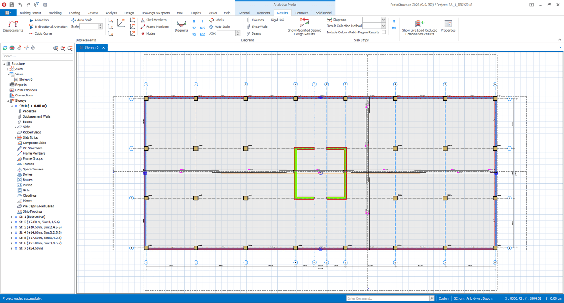This screenshot has width=564, height=303.
Task: Click the Auto Scale icon under Displacements
Action: point(73,20)
